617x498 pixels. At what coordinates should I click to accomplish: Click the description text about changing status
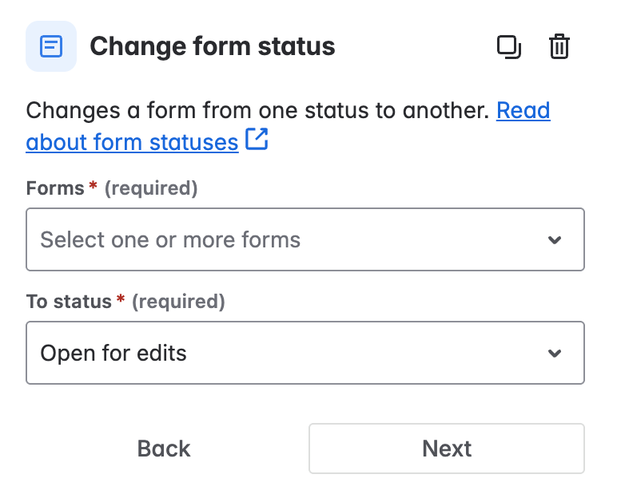click(256, 110)
